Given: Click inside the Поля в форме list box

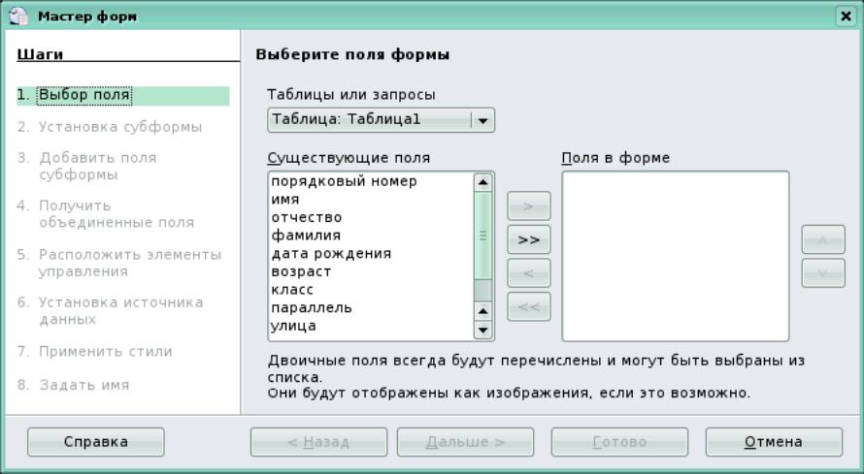Looking at the screenshot, I should (x=676, y=256).
